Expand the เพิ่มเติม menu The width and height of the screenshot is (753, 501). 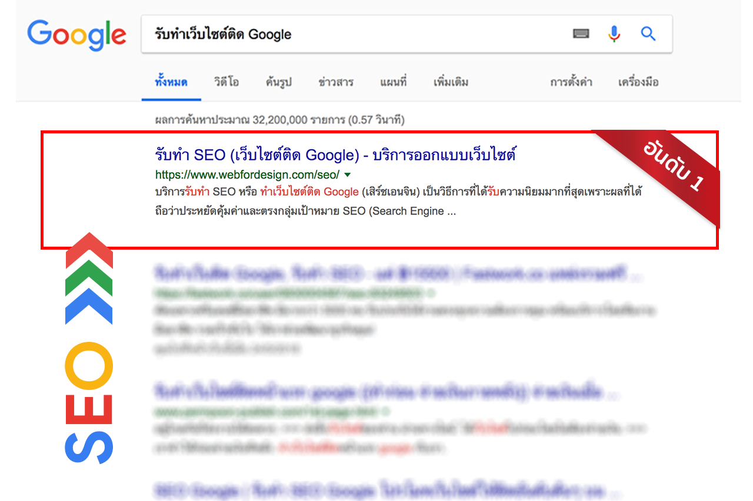point(451,82)
